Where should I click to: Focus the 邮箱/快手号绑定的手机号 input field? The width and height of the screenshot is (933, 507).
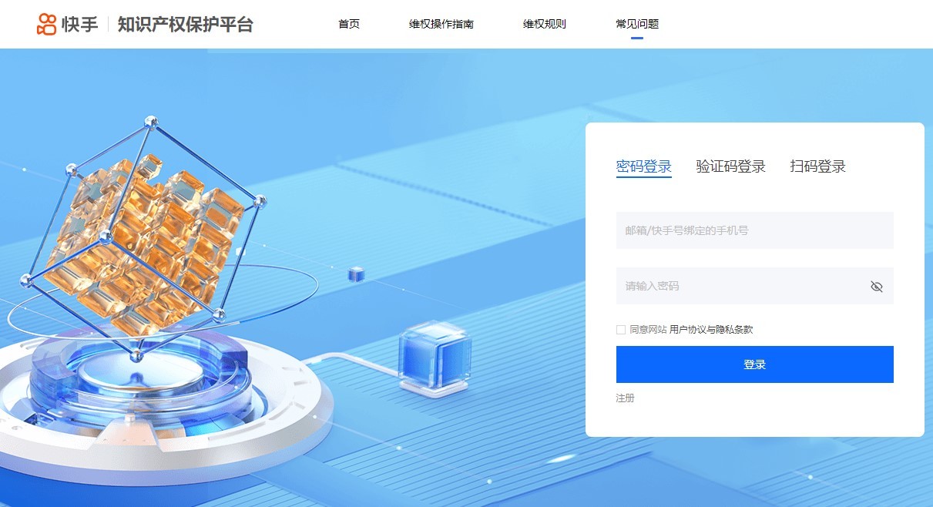[x=755, y=230]
